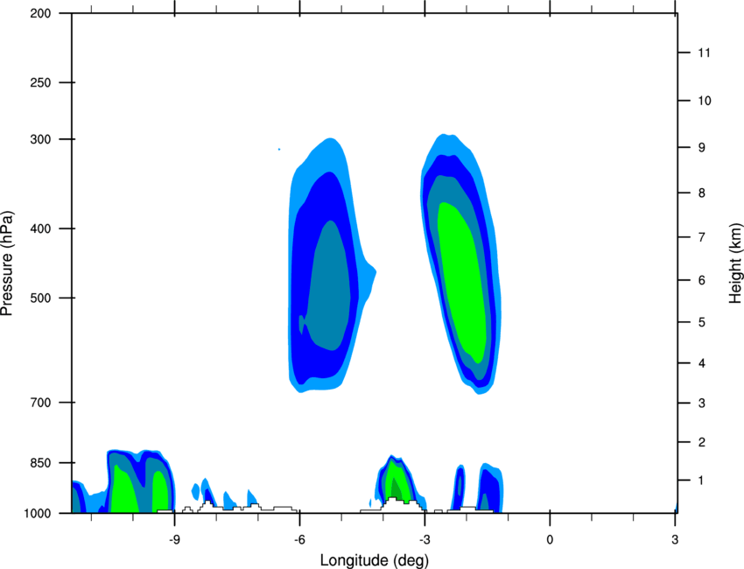This screenshot has height=569, width=744.
Task: Select the 500 pressure tick label
Action: [40, 298]
